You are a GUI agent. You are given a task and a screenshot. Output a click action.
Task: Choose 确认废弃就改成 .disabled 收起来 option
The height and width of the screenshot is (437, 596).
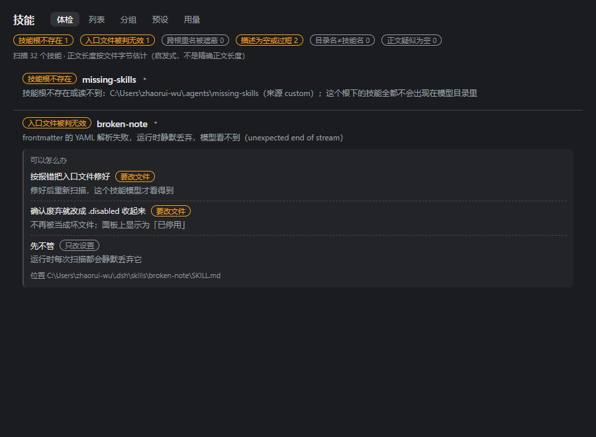pyautogui.click(x=88, y=211)
